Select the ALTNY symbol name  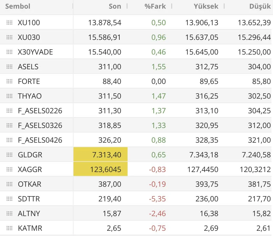(x=29, y=214)
